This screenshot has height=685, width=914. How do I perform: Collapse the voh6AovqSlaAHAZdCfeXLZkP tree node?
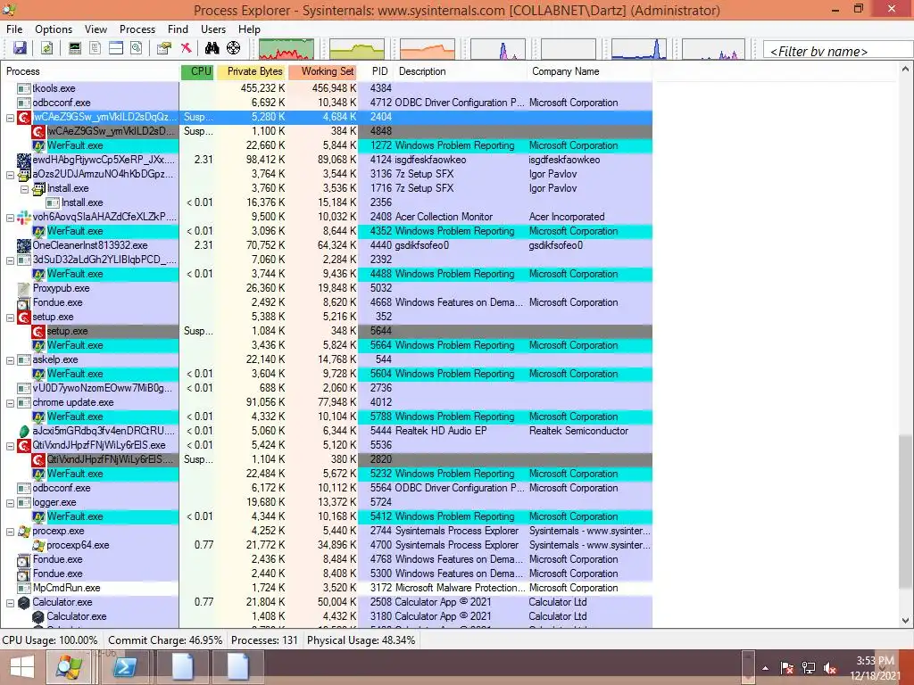coord(10,218)
